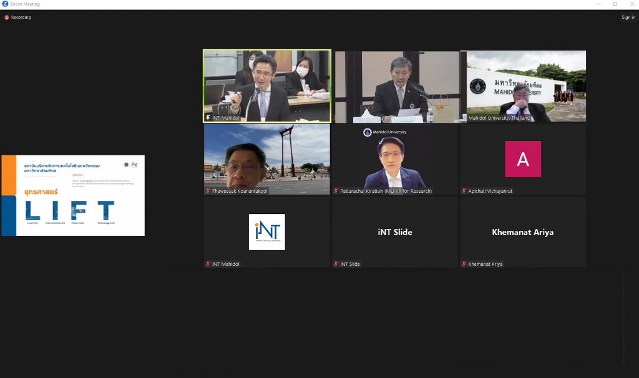Click muted mic icon next to Apichati Vichayanrat

click(x=464, y=191)
